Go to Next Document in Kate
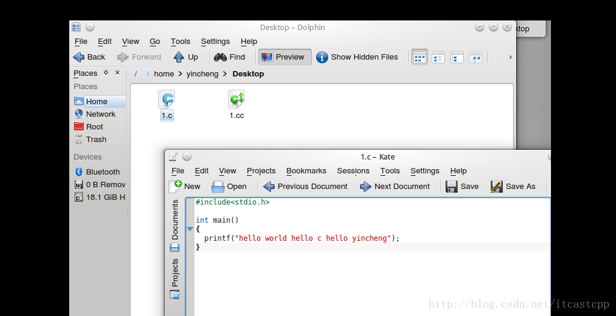 tap(395, 187)
